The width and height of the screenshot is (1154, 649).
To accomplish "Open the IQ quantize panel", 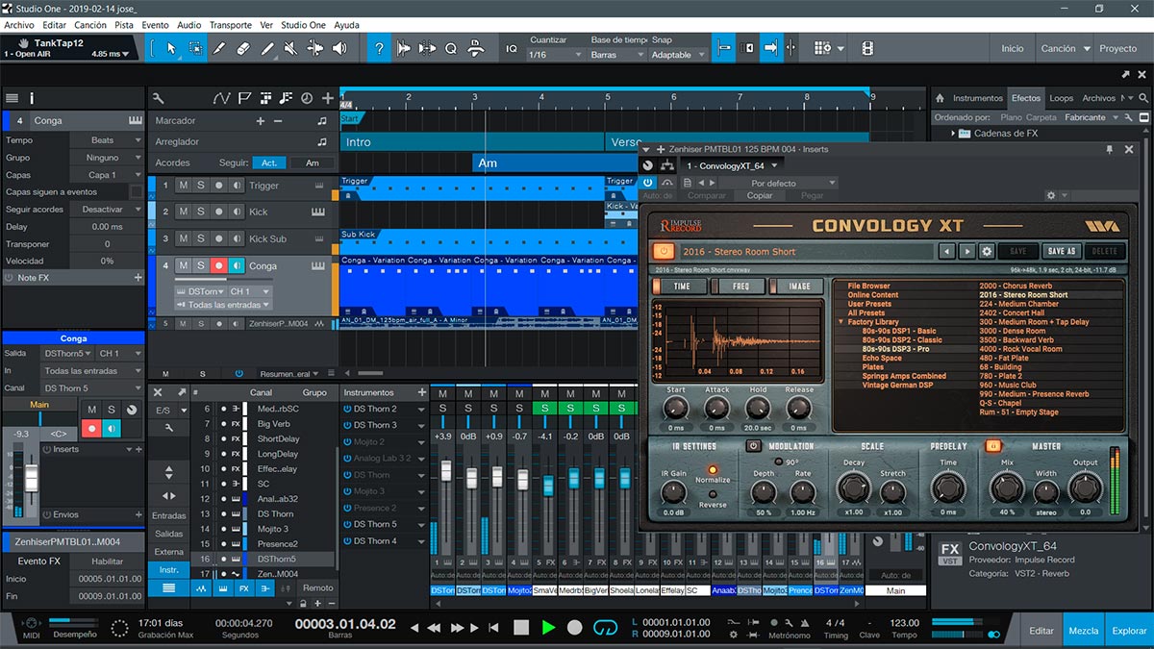I will [x=512, y=48].
